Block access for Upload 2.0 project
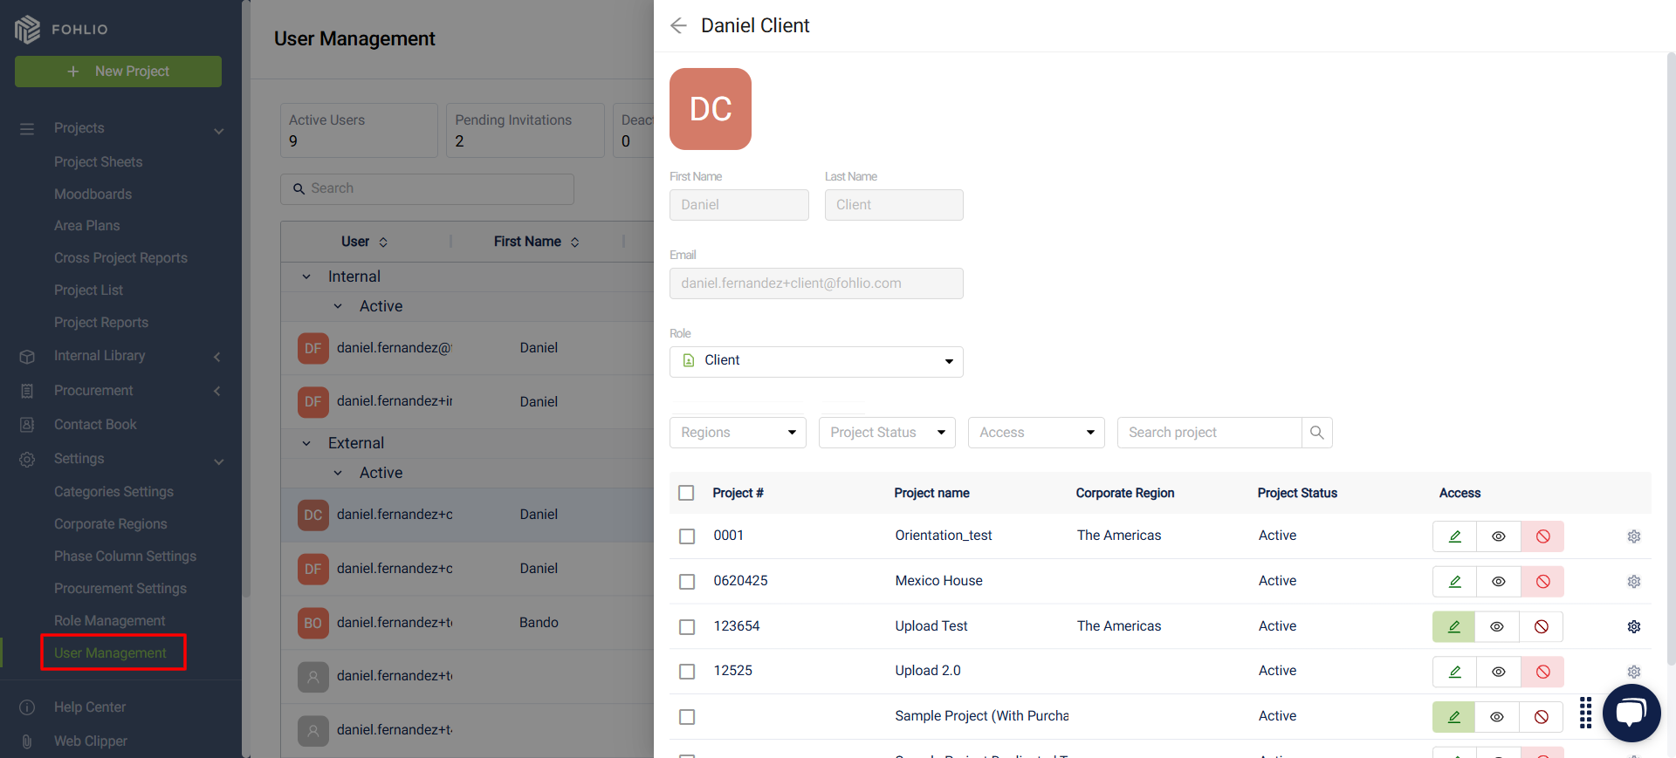The image size is (1676, 758). [x=1542, y=672]
